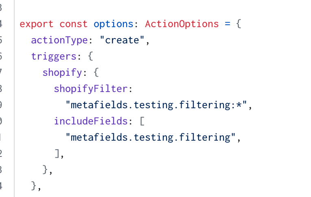
Task: Click the "metafields.testing.filtering:*" string
Action: coord(156,105)
